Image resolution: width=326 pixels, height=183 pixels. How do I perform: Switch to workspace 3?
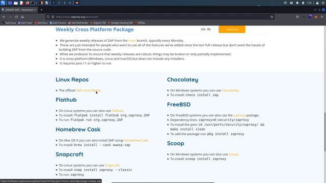65,3
